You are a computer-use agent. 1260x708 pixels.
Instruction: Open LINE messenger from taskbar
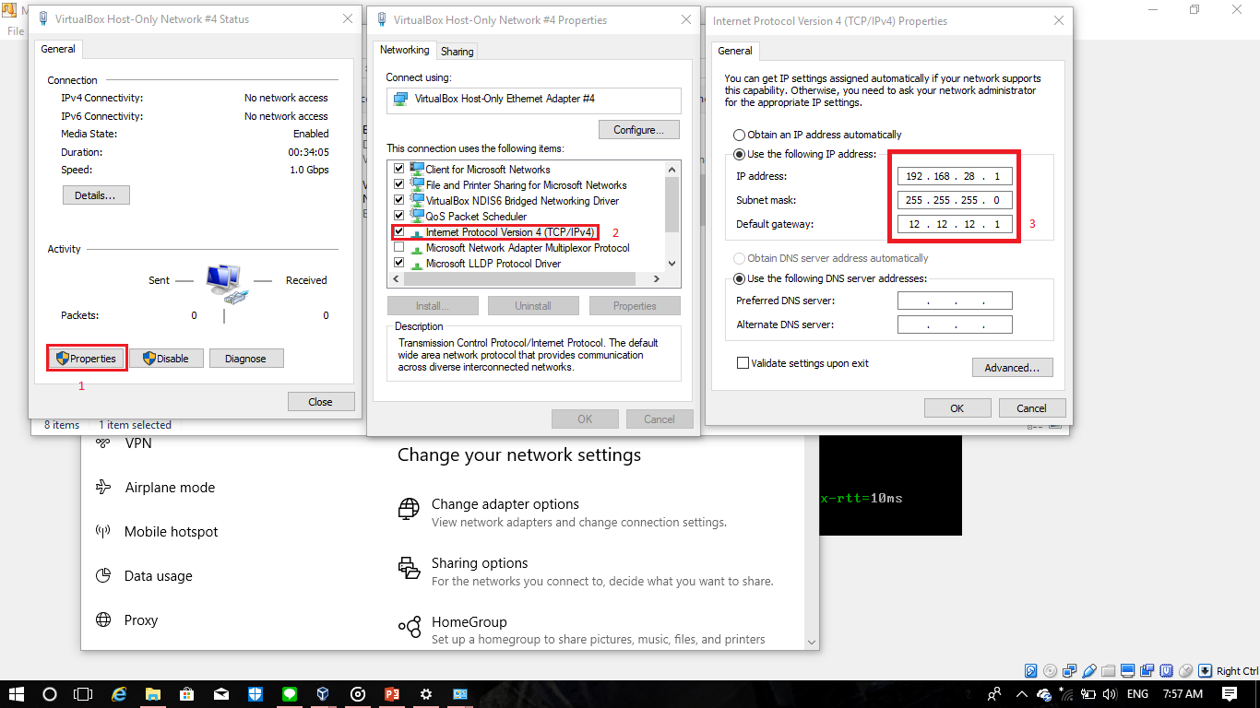(x=290, y=694)
